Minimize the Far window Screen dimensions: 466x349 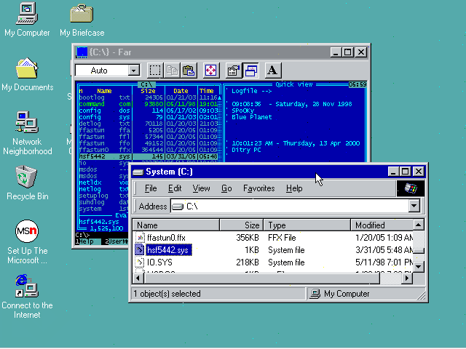pos(336,52)
